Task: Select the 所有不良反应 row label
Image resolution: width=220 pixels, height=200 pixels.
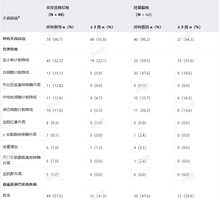Action: 14,39
